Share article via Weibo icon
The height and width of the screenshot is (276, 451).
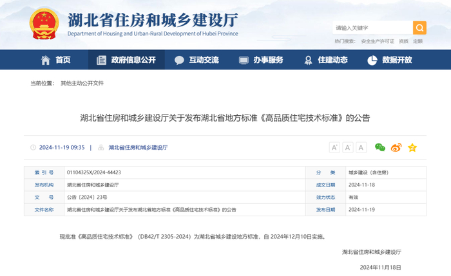click(396, 147)
